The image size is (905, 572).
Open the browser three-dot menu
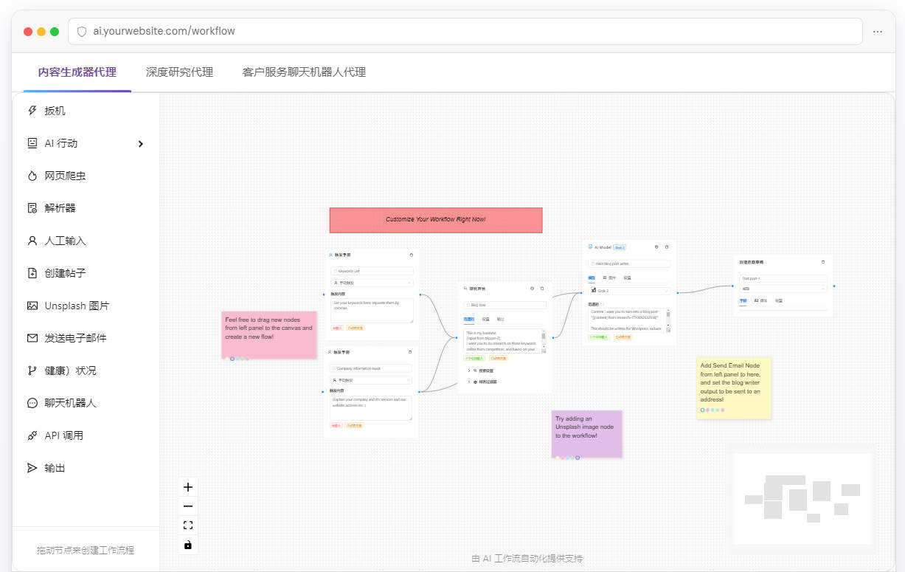point(878,32)
